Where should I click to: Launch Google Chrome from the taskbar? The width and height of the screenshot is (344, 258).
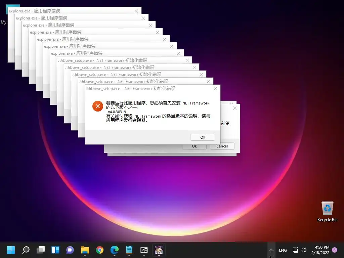tap(99, 250)
